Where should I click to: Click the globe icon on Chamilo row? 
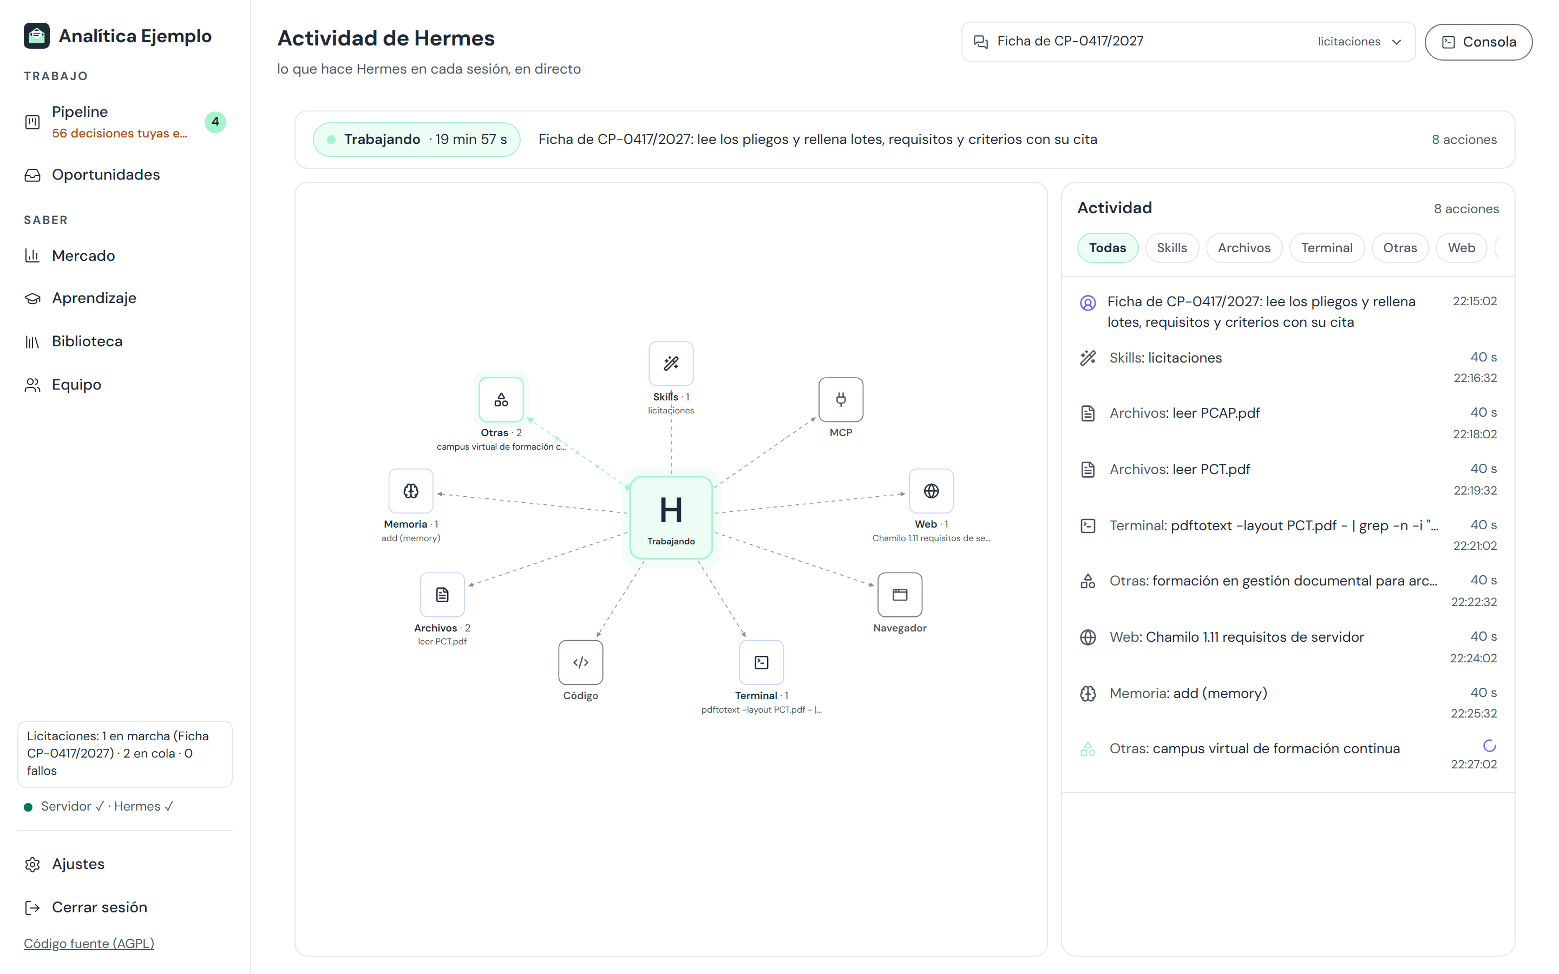pos(1088,637)
